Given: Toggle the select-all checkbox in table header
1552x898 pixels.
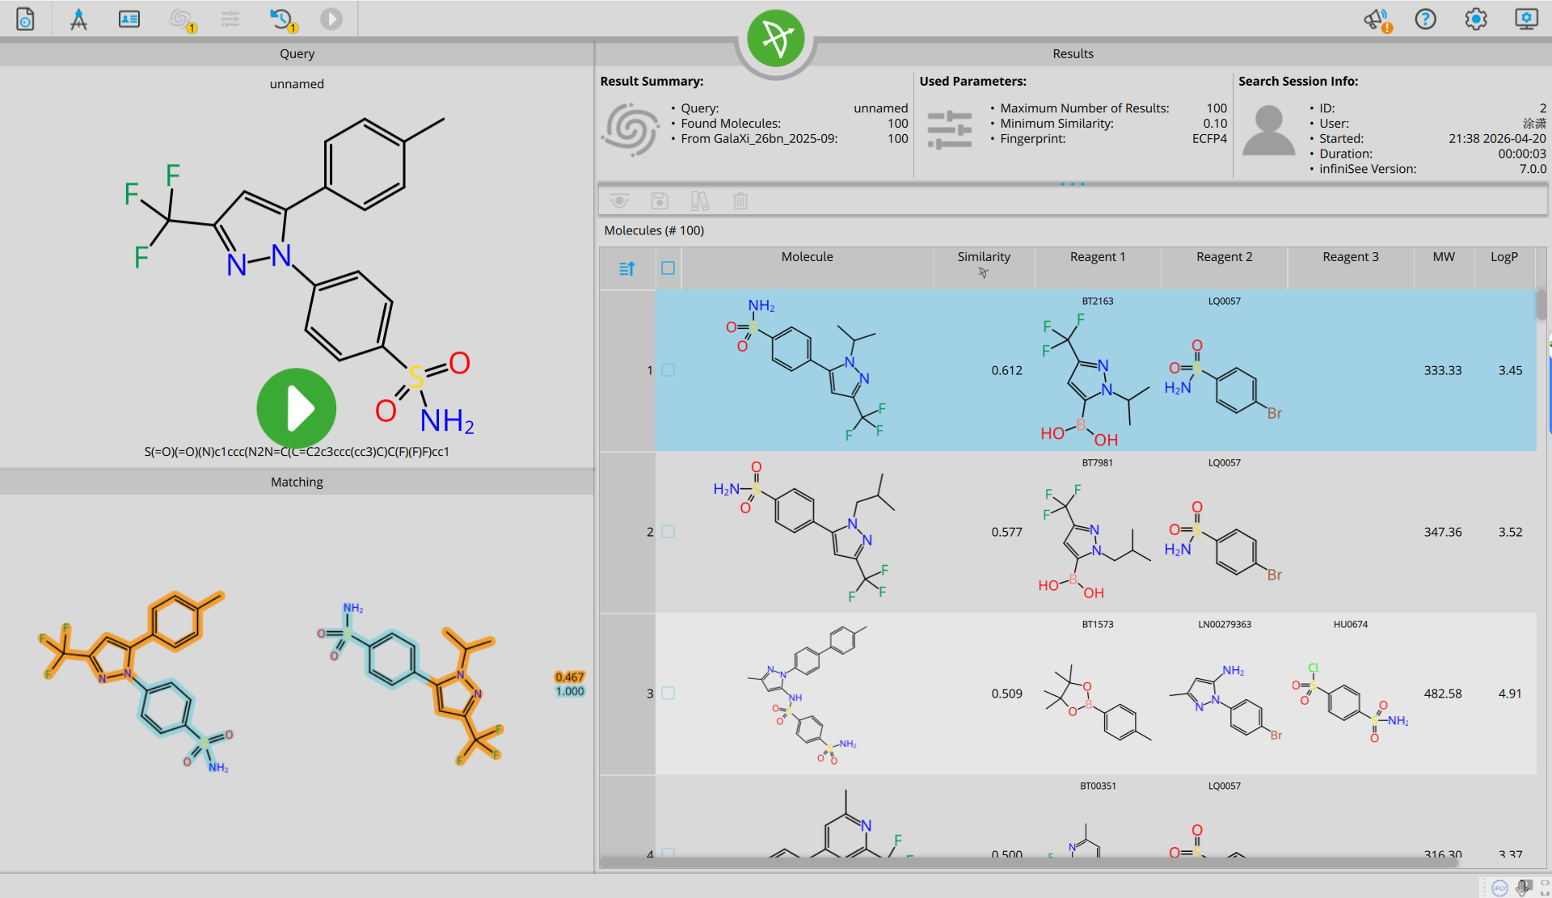Looking at the screenshot, I should [668, 268].
